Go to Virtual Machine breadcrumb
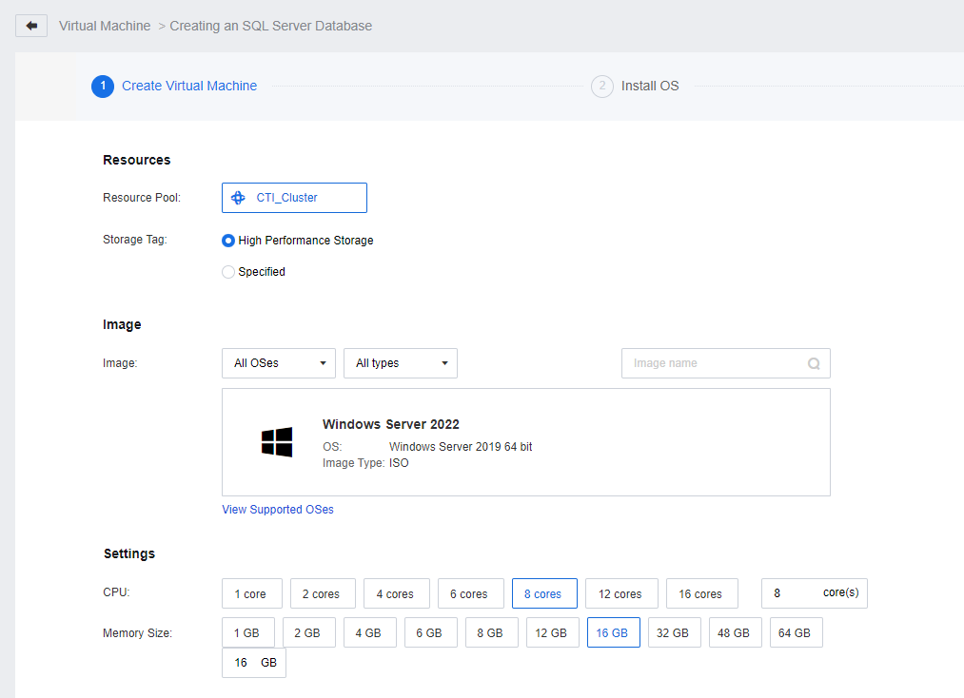The image size is (964, 698). (x=105, y=26)
